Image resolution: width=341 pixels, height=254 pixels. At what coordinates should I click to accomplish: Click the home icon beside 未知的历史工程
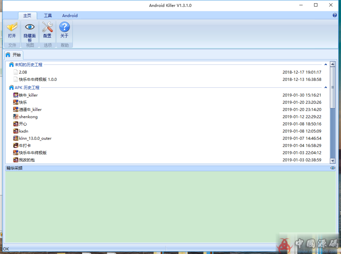coord(11,64)
